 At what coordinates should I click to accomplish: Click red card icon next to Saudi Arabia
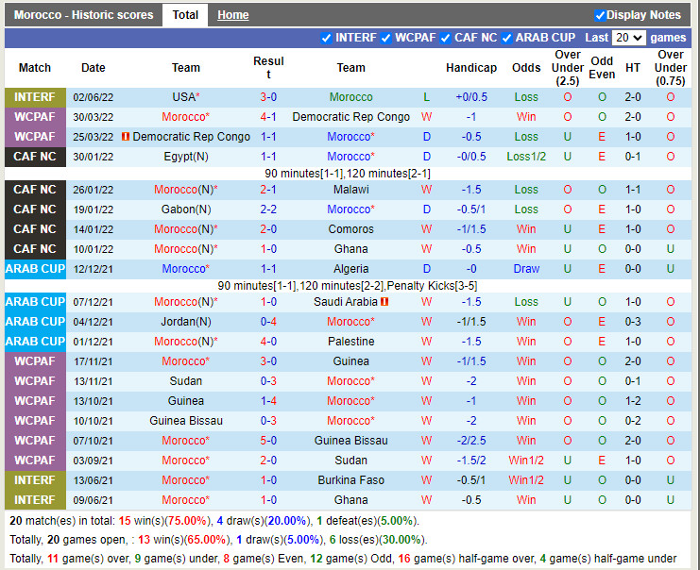(385, 302)
